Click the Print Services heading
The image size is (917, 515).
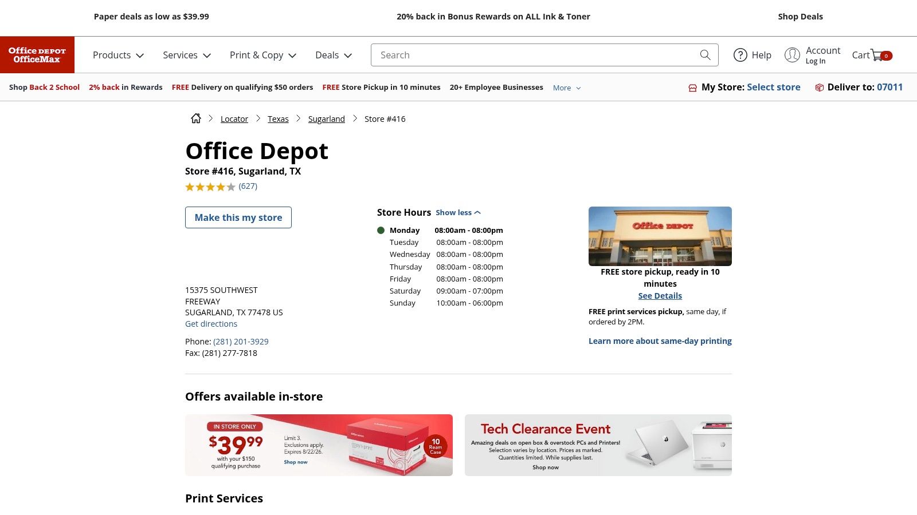tap(224, 498)
